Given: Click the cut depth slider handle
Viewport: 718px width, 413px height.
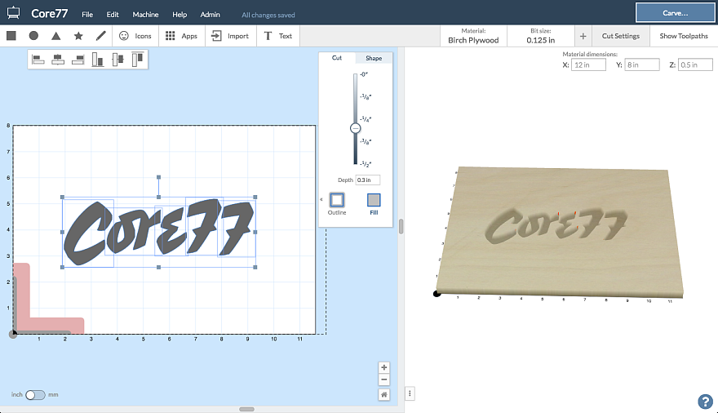Looking at the screenshot, I should coord(355,128).
